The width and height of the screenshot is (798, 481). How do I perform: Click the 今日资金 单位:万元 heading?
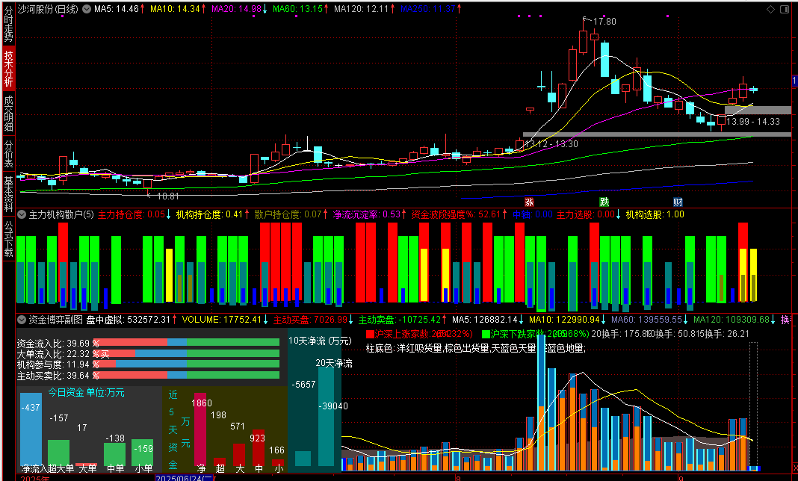coord(87,392)
